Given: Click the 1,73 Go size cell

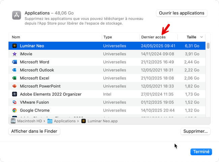Looking at the screenshot, I should click(192, 94).
